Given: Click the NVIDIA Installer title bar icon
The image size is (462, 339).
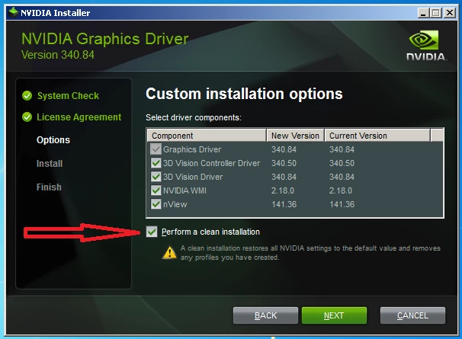Looking at the screenshot, I should point(14,12).
